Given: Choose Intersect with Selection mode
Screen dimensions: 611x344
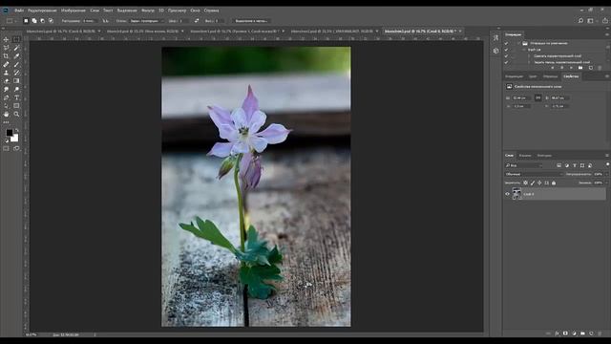Looking at the screenshot, I should 51,21.
